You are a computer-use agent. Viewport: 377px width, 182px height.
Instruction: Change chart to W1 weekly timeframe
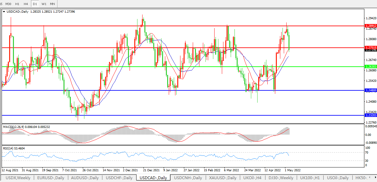pos(44,4)
